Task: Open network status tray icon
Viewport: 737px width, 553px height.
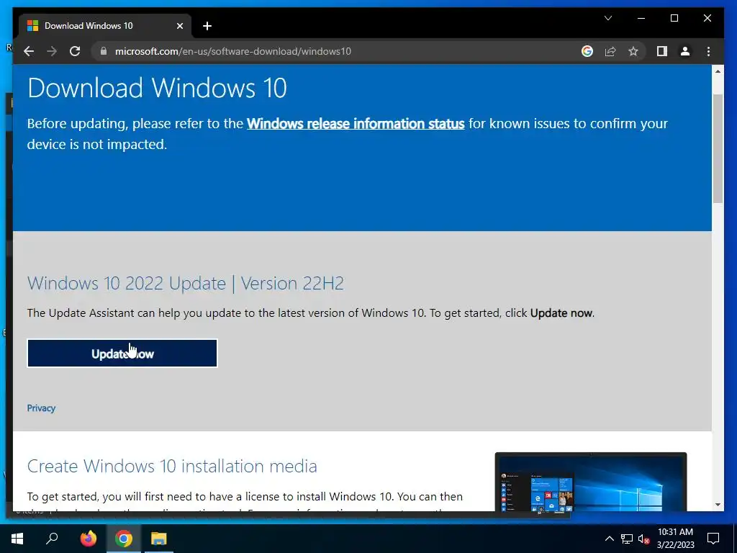Action: [627, 539]
